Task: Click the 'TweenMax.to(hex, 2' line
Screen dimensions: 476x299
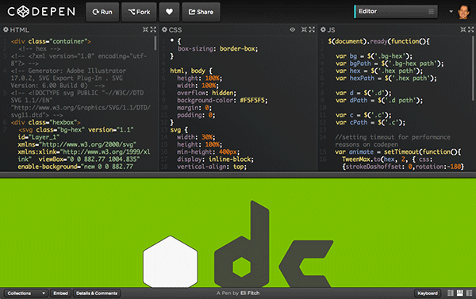Action: (x=387, y=159)
